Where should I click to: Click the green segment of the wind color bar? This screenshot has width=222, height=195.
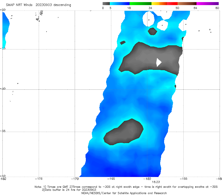point(140,4)
